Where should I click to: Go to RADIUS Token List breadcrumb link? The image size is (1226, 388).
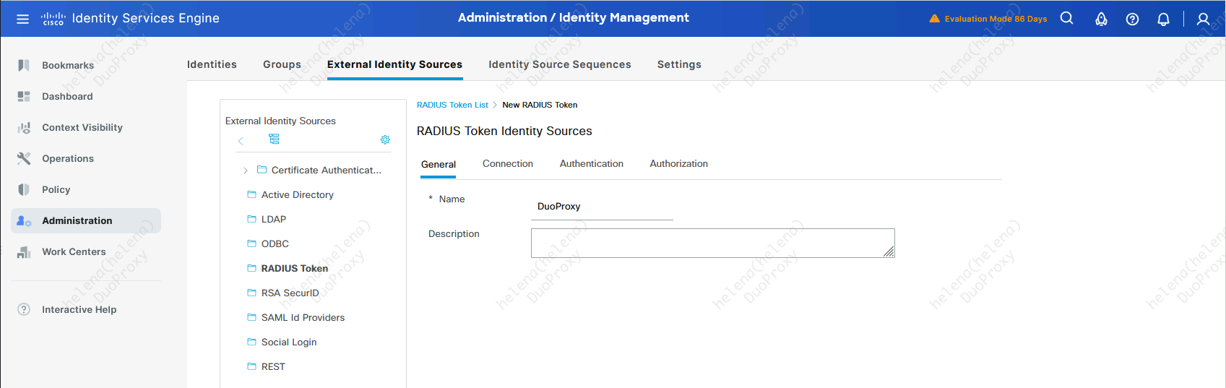click(452, 105)
